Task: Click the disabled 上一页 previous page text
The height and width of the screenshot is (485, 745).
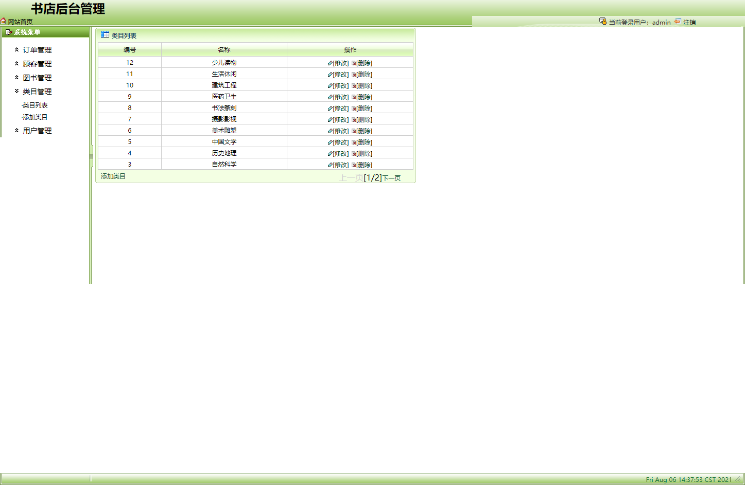Action: pyautogui.click(x=352, y=178)
